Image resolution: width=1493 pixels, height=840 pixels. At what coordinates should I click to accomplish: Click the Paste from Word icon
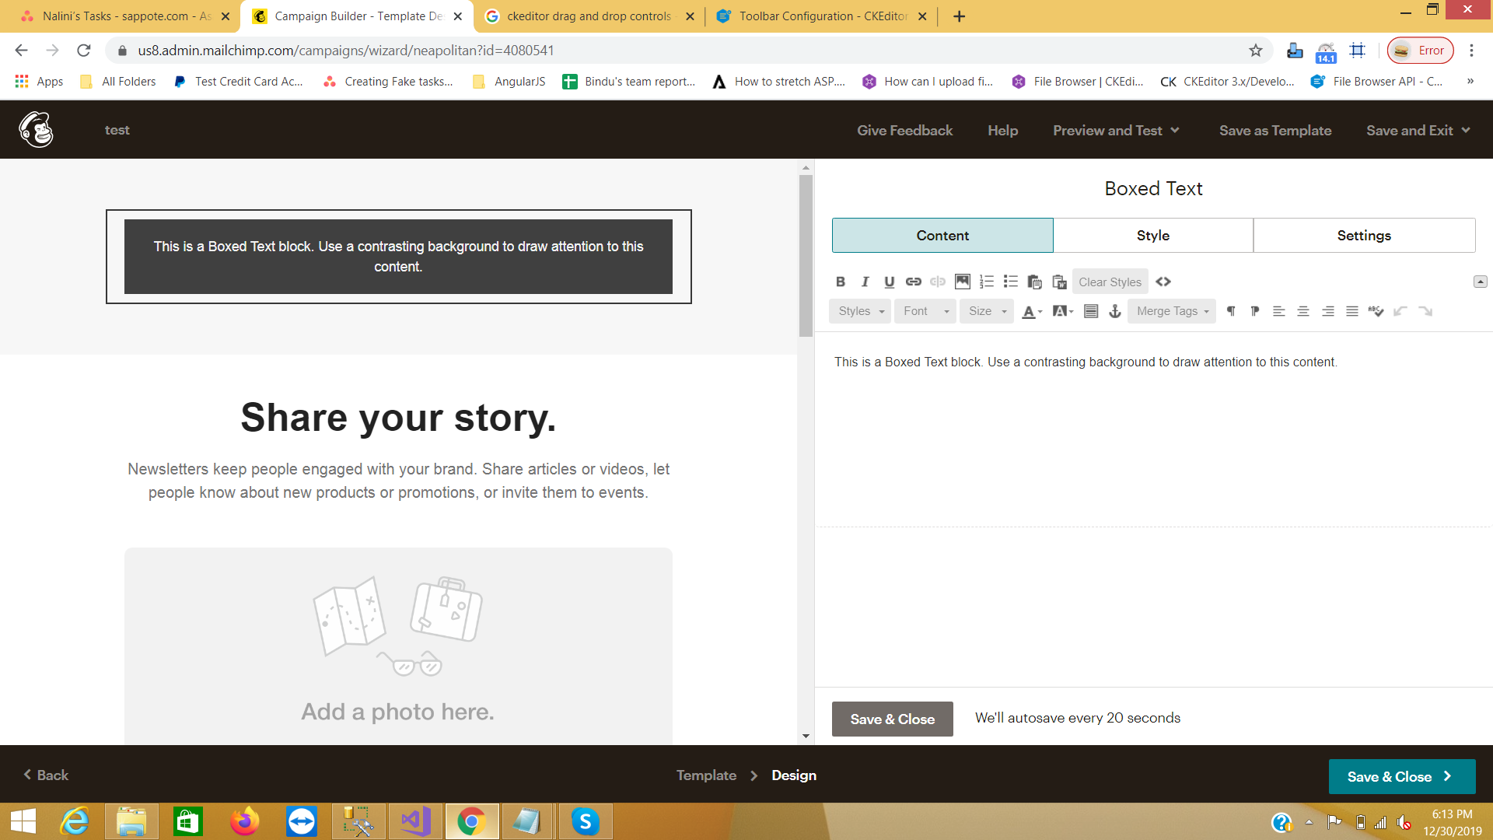(x=1059, y=282)
